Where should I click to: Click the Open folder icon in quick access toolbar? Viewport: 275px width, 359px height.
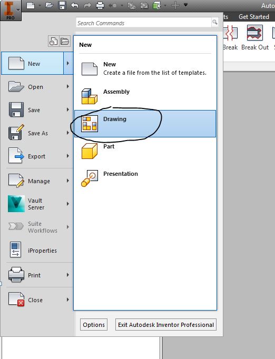[x=49, y=5]
